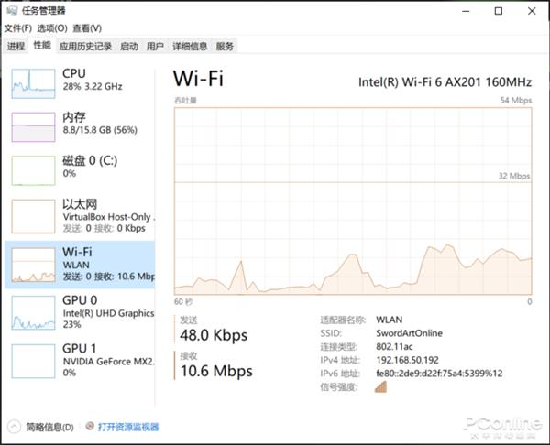Select the GPU 0 Intel UHD graph
550x445 pixels.
click(x=33, y=312)
